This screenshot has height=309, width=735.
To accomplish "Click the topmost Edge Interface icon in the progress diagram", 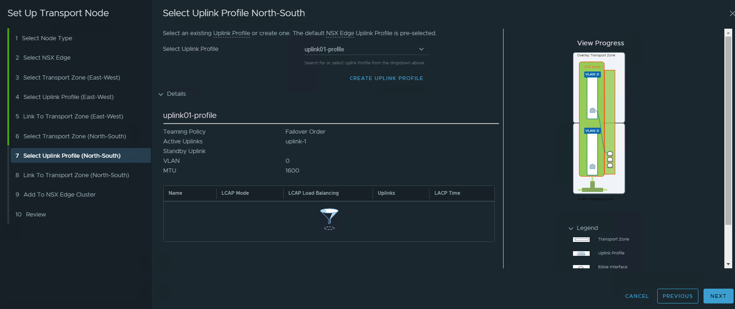I will point(610,153).
